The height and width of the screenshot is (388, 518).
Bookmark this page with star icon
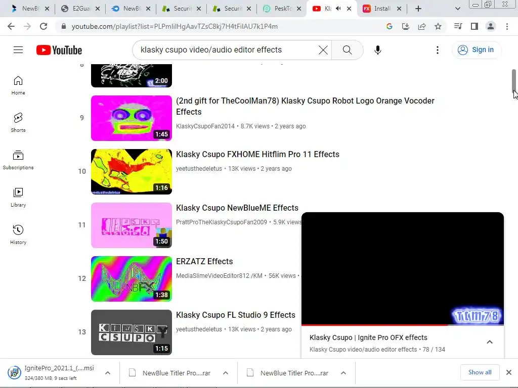pos(438,26)
